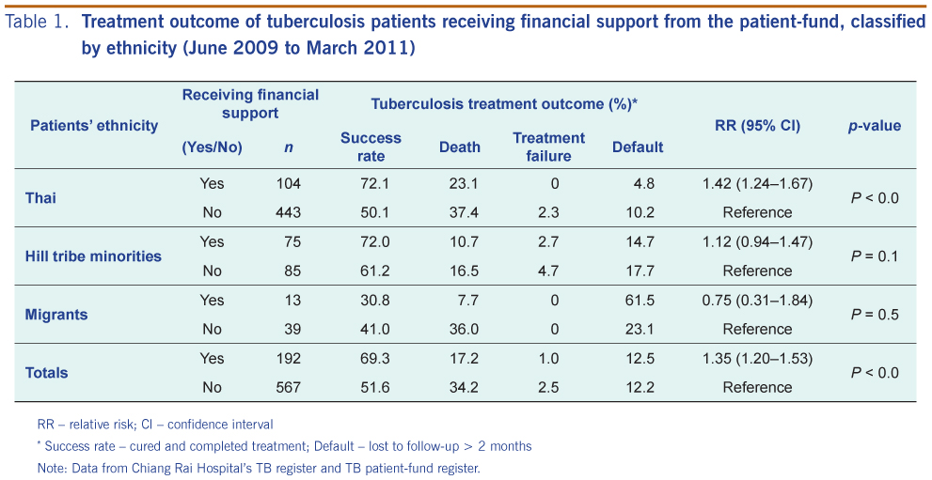Click the Death column header
This screenshot has width=932, height=480.
460,147
